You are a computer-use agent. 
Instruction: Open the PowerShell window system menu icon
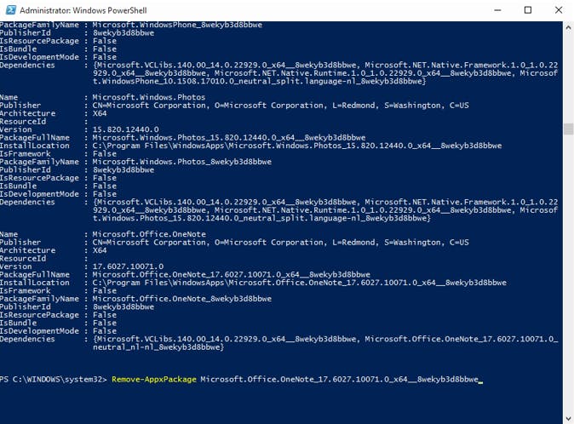tap(10, 10)
